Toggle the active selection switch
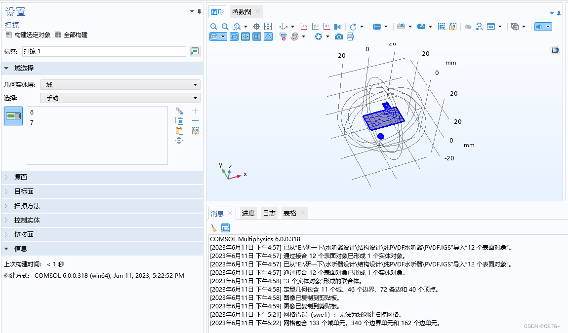The image size is (568, 333). (13, 115)
